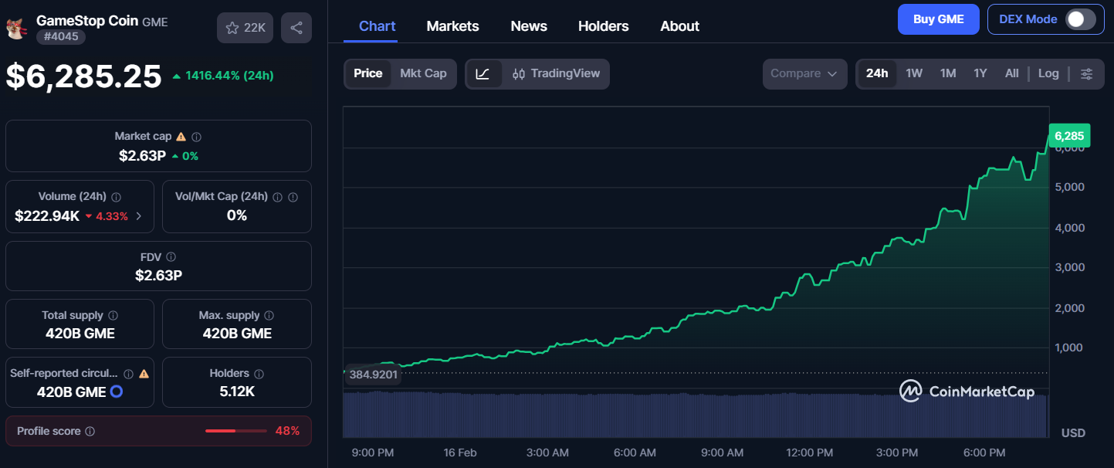Viewport: 1114px width, 468px height.
Task: Switch to the Chart tab
Action: pyautogui.click(x=378, y=26)
